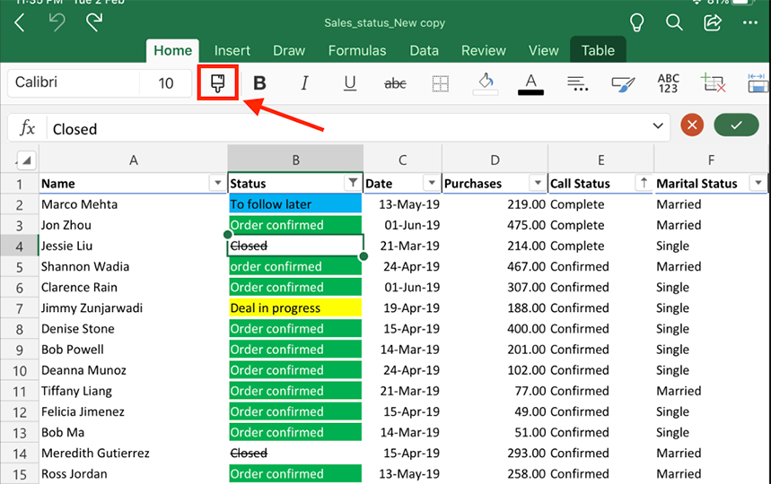Click the lightbulb Tell Me icon
The image size is (771, 484).
click(637, 22)
